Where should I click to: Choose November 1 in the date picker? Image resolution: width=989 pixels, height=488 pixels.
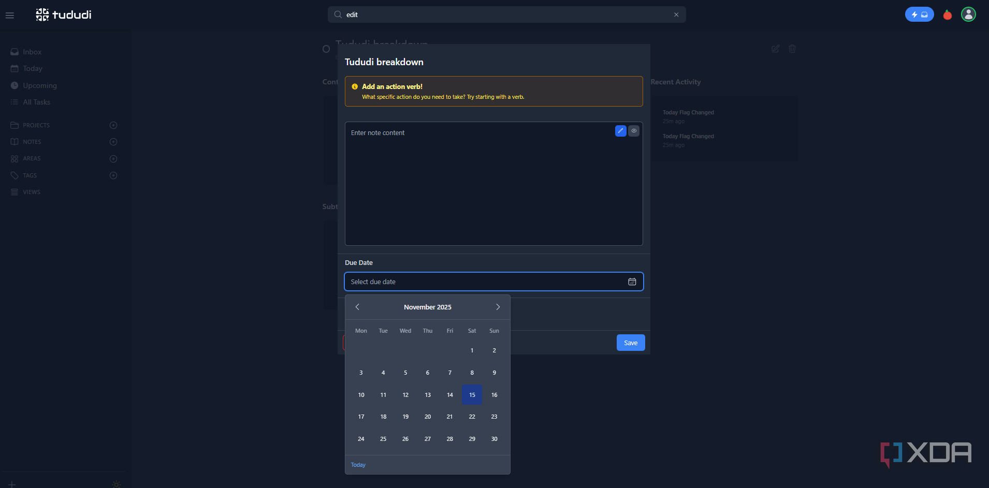472,350
